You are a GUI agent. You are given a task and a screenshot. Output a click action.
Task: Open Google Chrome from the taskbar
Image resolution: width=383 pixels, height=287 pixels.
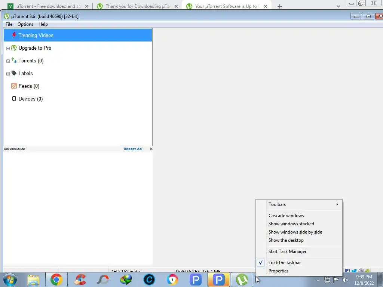point(56,280)
